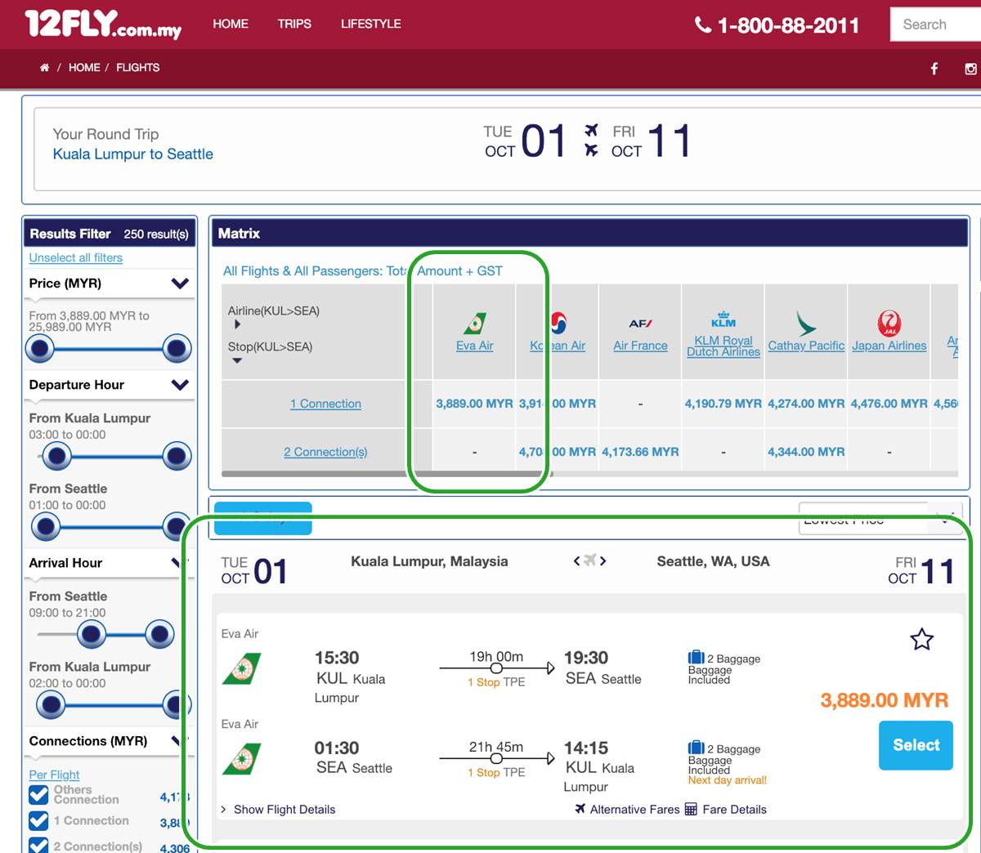Image resolution: width=981 pixels, height=853 pixels.
Task: Click round-trip plane icon between dates
Action: tap(591, 140)
